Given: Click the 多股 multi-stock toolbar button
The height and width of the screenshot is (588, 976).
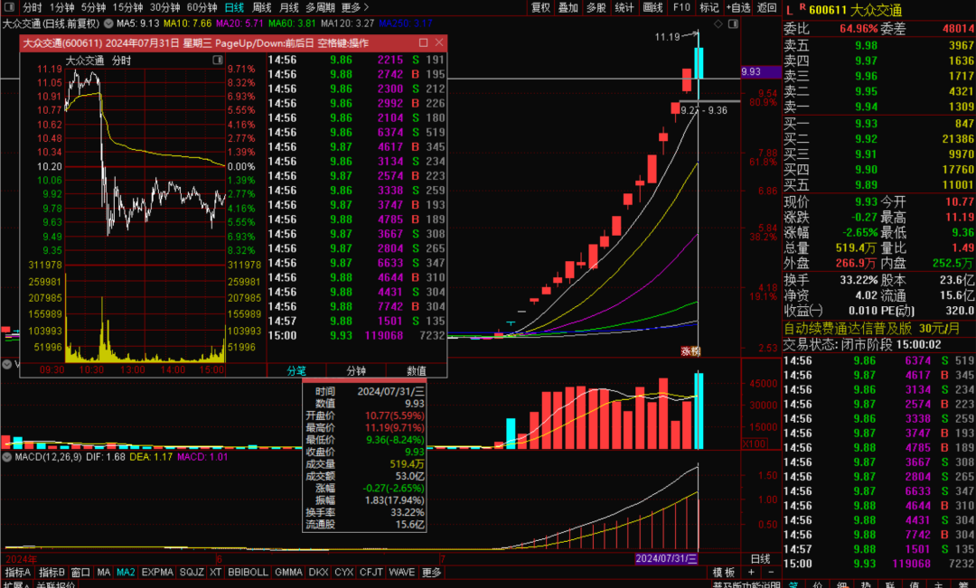Looking at the screenshot, I should coord(596,7).
